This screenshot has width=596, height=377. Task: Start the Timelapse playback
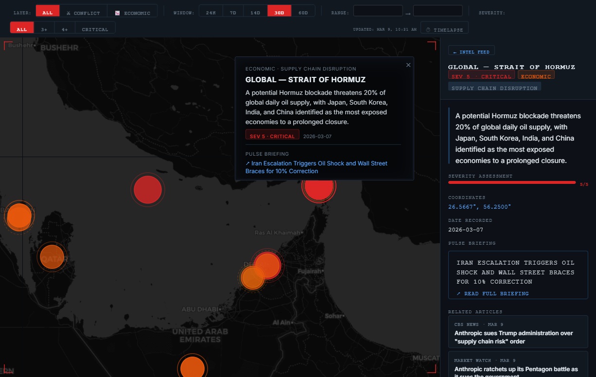click(444, 29)
